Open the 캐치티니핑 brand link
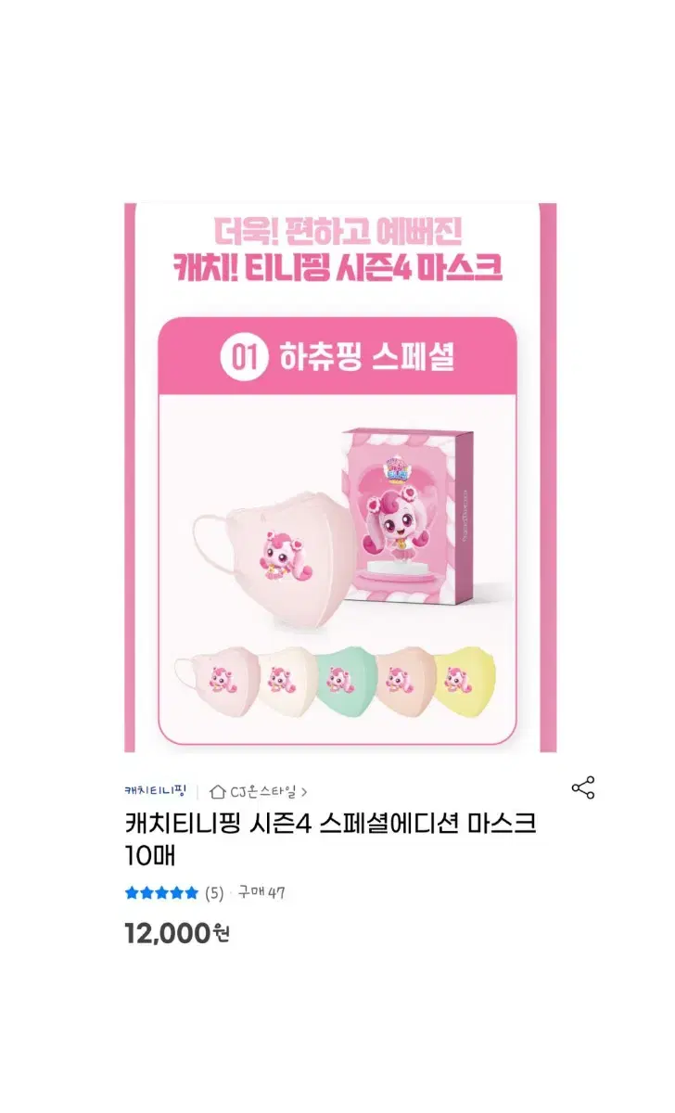 click(156, 791)
